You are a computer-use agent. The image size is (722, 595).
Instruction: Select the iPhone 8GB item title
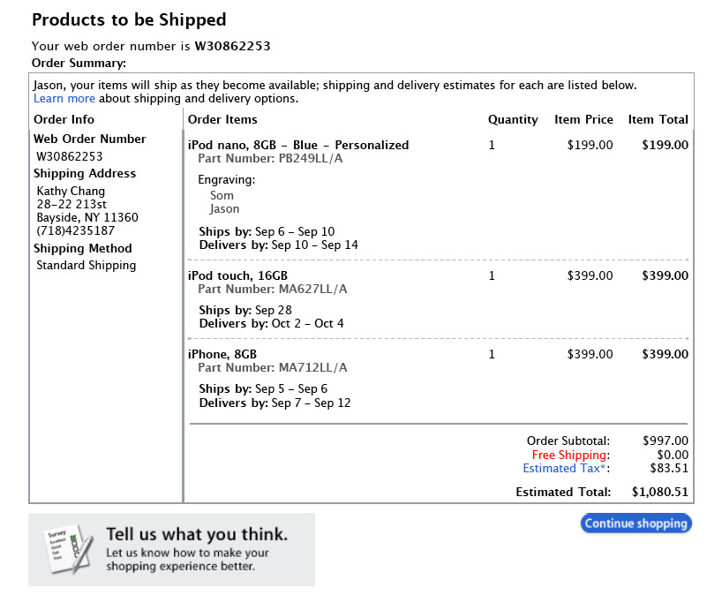pyautogui.click(x=222, y=354)
